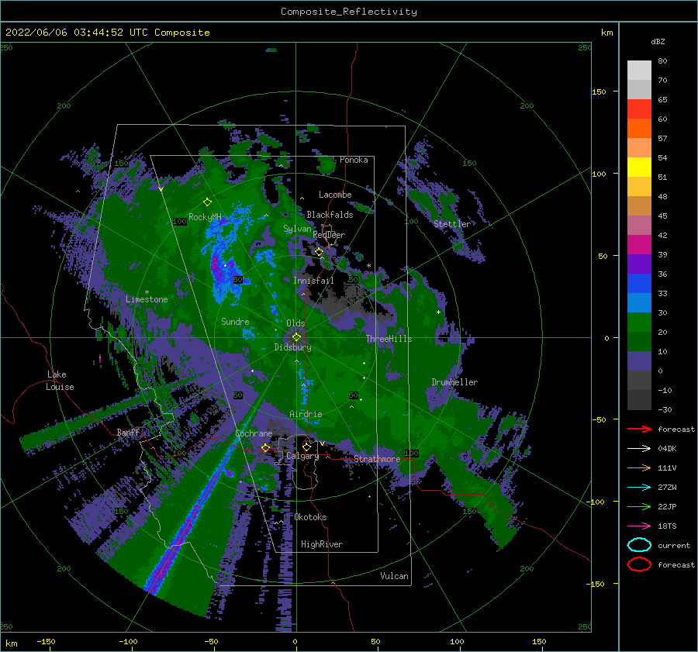698x652 pixels.
Task: Click the Cochrane city label
Action: [254, 433]
